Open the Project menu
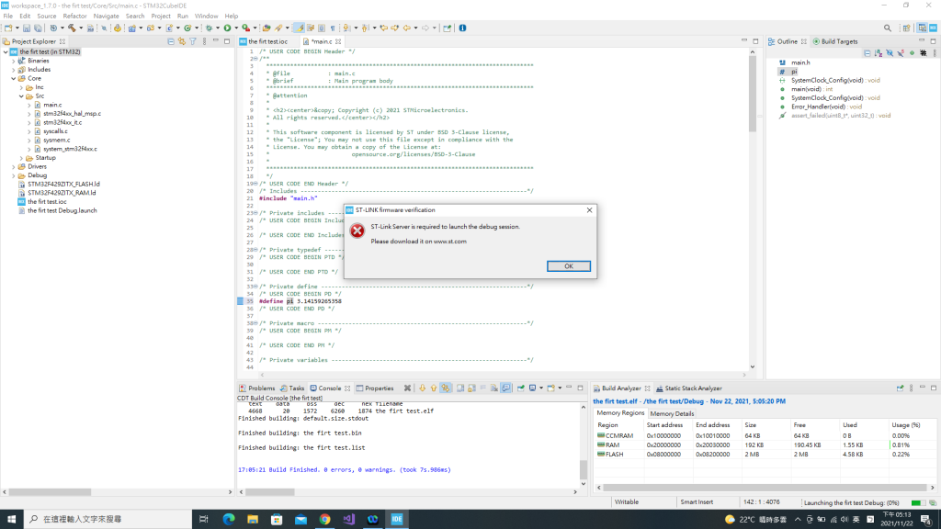Viewport: 941px width, 529px height. click(161, 17)
